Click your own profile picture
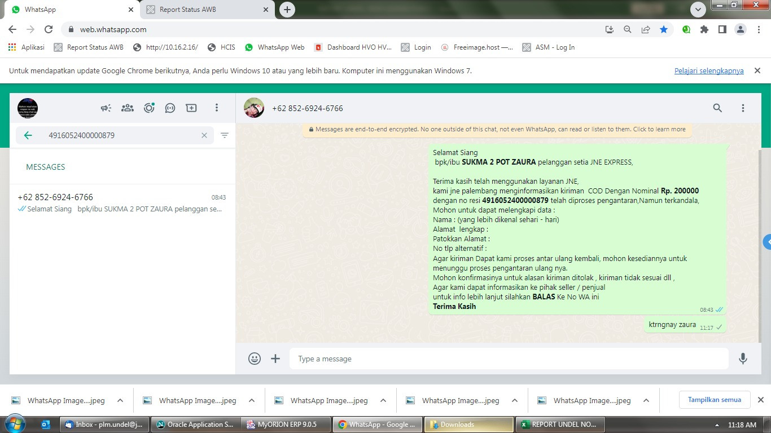The width and height of the screenshot is (771, 433). [28, 108]
